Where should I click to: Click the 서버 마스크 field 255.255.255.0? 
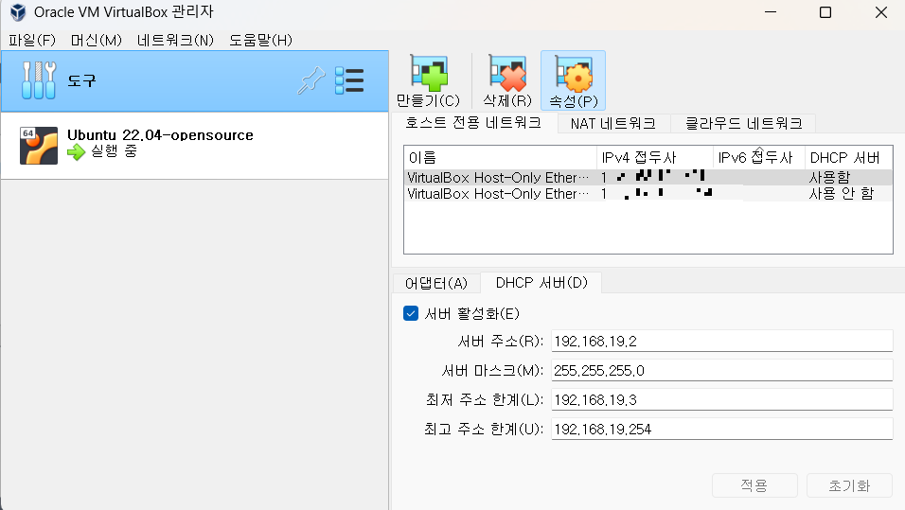pyautogui.click(x=722, y=370)
